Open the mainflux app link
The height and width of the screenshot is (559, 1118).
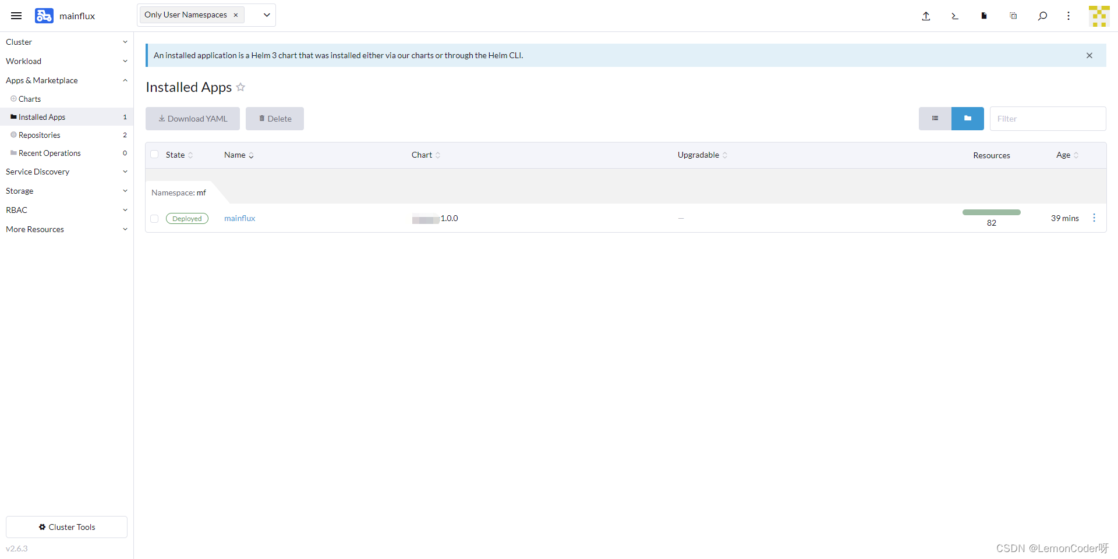(x=240, y=218)
